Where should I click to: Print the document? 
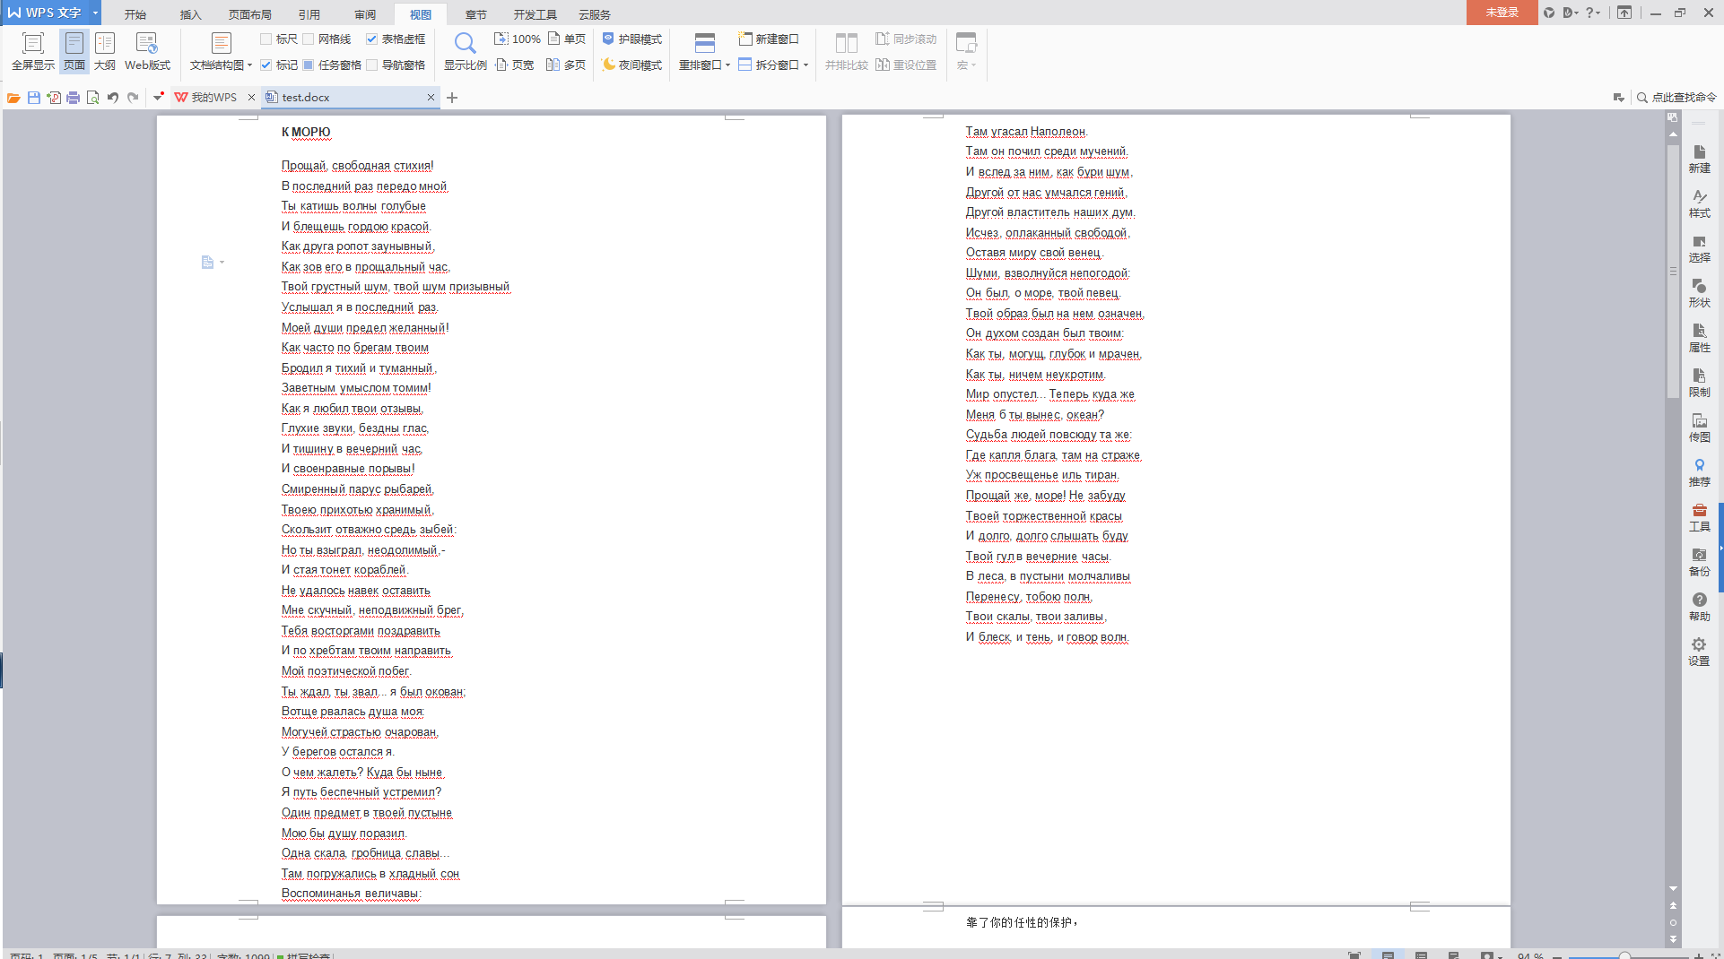click(73, 98)
